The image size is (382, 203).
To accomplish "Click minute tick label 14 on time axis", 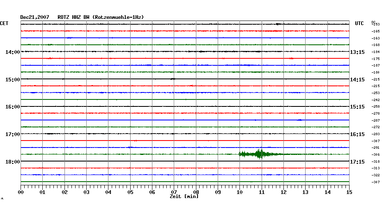I will [327, 192].
